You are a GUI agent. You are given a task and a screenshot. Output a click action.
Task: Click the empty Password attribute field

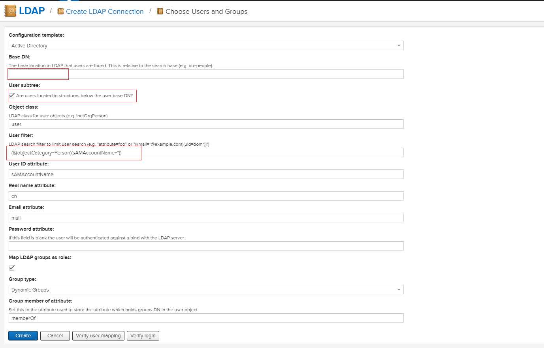(206, 246)
